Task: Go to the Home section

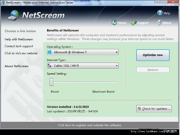Action: [x=122, y=23]
